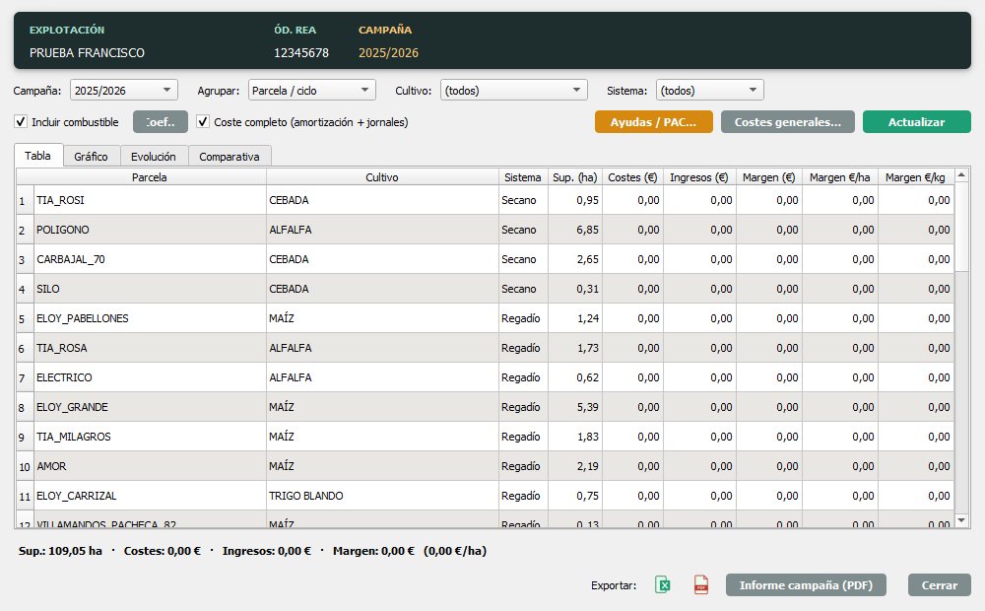Click Margen: 0,00 € summary text
Viewport: 985px width, 611px height.
click(x=373, y=551)
